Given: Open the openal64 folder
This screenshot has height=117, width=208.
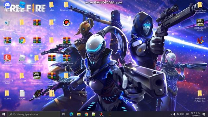Looking at the screenshot, I should point(22,76).
